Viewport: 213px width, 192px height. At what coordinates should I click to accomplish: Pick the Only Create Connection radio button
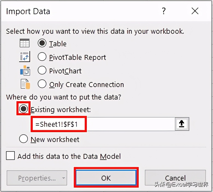click(42, 84)
